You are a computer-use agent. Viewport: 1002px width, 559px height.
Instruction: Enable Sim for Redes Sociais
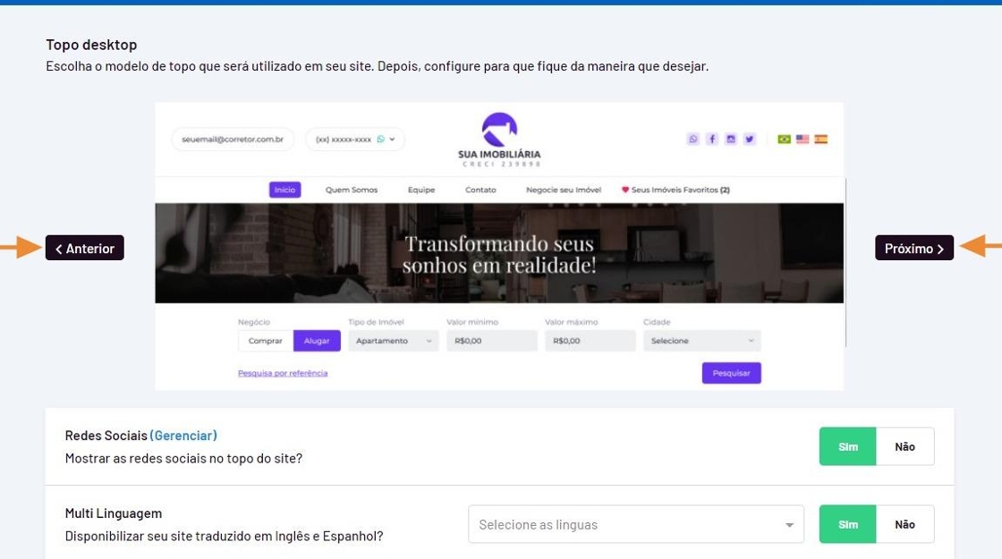click(x=848, y=446)
